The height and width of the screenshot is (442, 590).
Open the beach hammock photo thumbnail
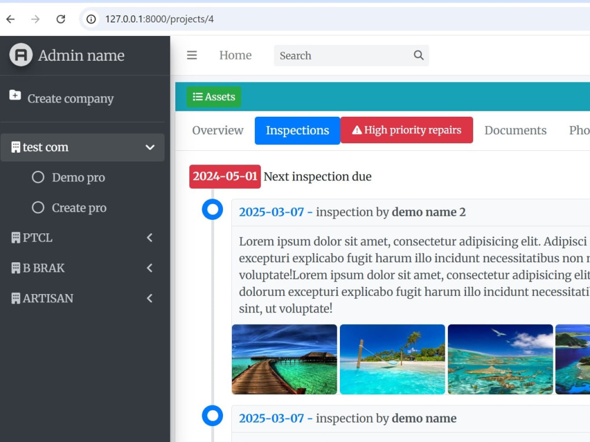point(392,359)
